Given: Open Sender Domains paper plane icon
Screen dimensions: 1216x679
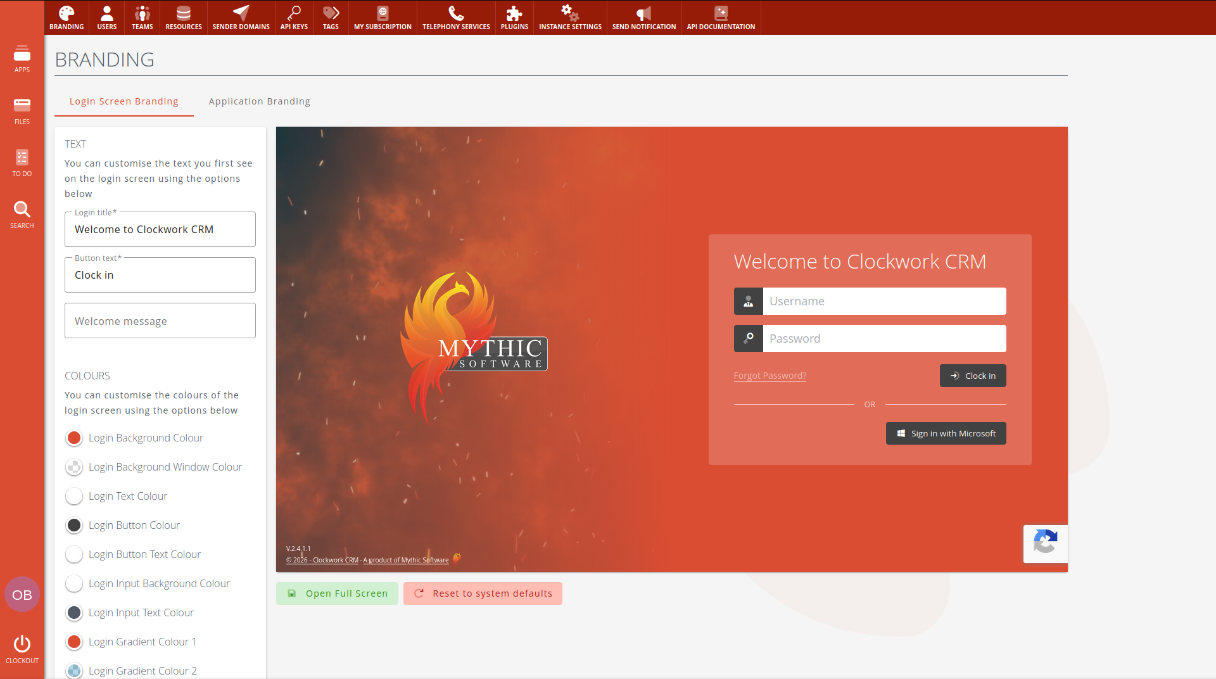Looking at the screenshot, I should click(241, 13).
